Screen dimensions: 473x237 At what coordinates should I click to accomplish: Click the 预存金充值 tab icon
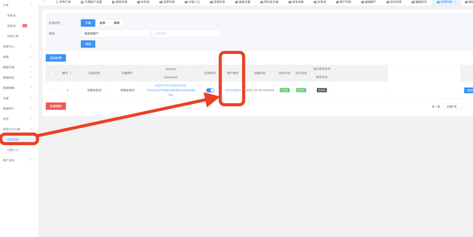point(261,2)
